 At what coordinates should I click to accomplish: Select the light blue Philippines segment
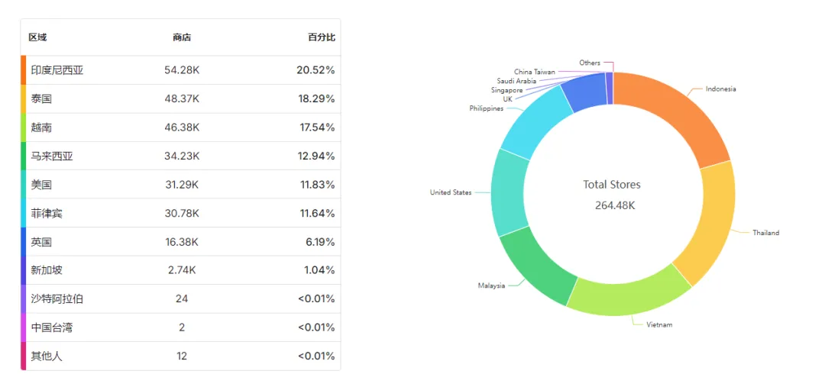point(534,122)
